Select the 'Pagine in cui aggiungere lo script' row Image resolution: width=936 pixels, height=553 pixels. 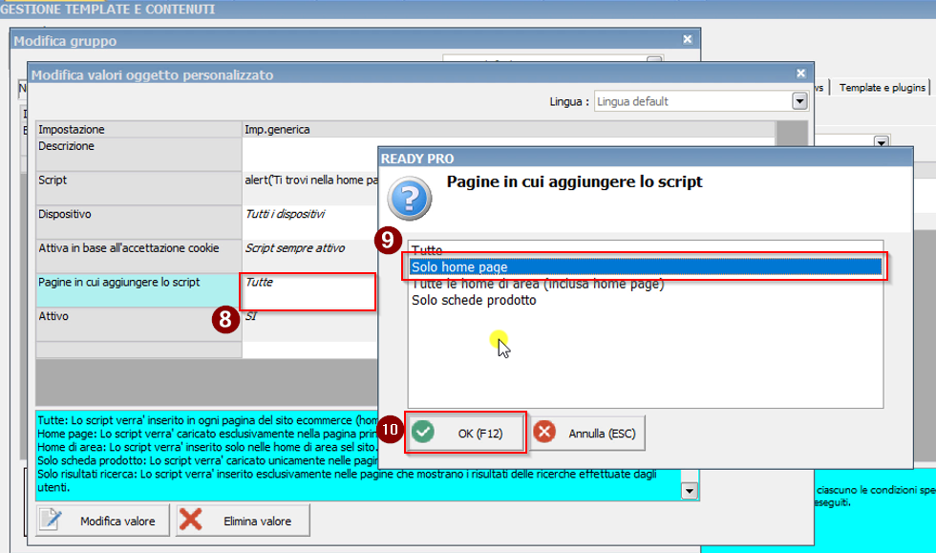[138, 290]
